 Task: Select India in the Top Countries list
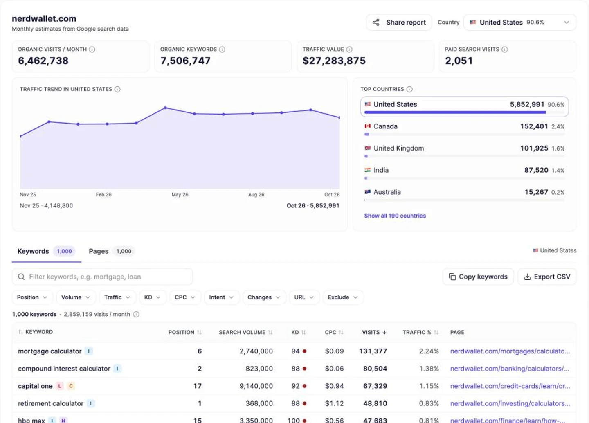coord(464,172)
